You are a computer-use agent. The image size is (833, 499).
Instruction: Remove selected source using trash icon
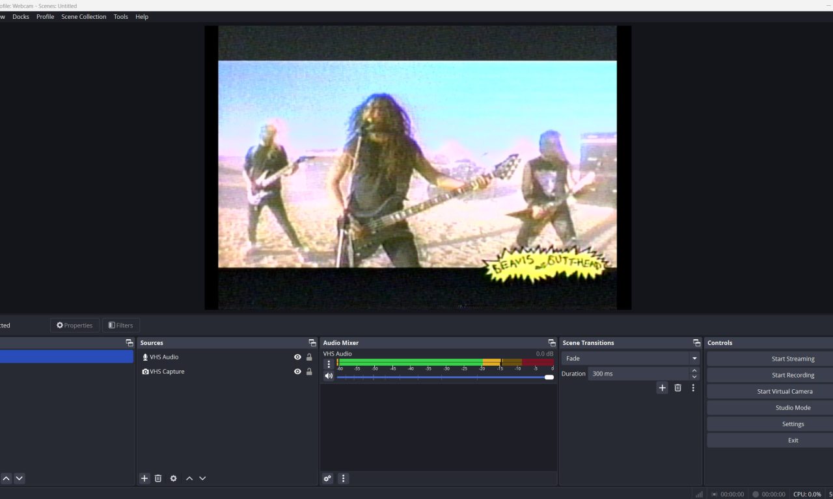pos(158,478)
